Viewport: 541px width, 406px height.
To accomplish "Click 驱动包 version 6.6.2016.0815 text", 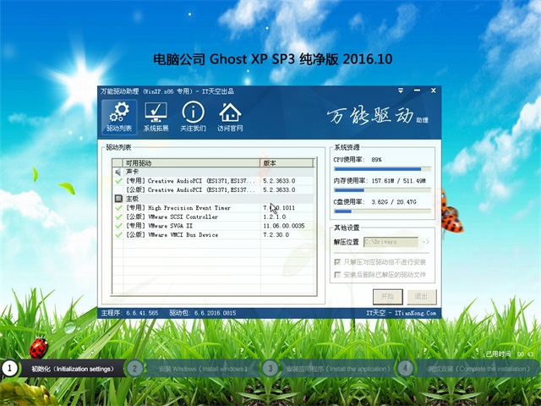I will pyautogui.click(x=203, y=313).
